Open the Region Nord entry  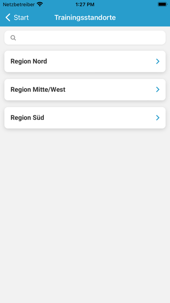point(85,61)
